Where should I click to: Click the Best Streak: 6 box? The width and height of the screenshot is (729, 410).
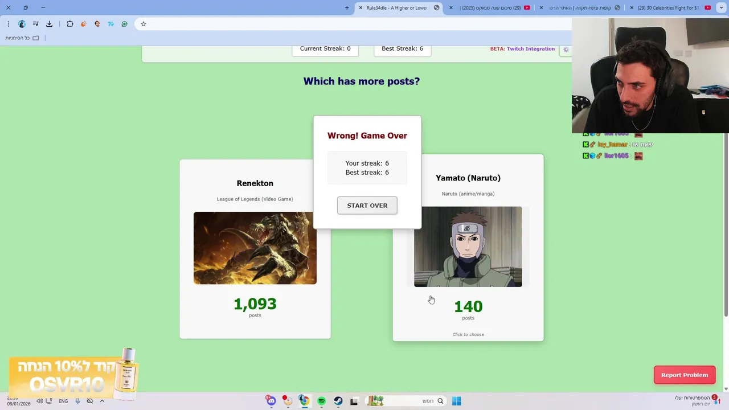pos(402,50)
